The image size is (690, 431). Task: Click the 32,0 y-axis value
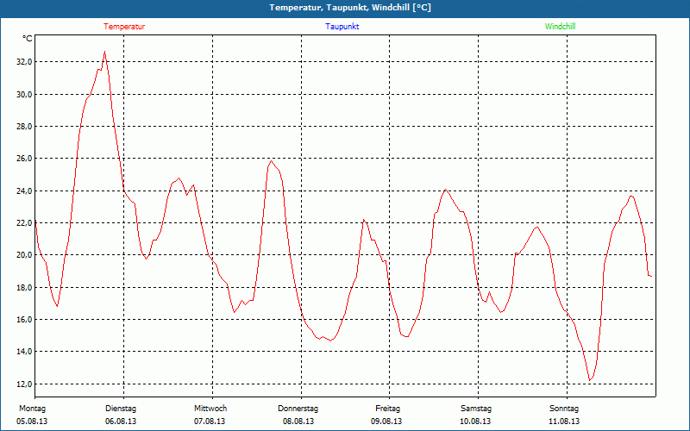[x=24, y=62]
